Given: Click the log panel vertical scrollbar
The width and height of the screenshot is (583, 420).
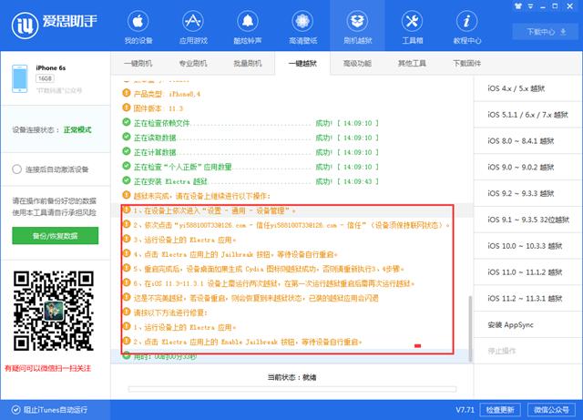Looking at the screenshot, I should 470,329.
